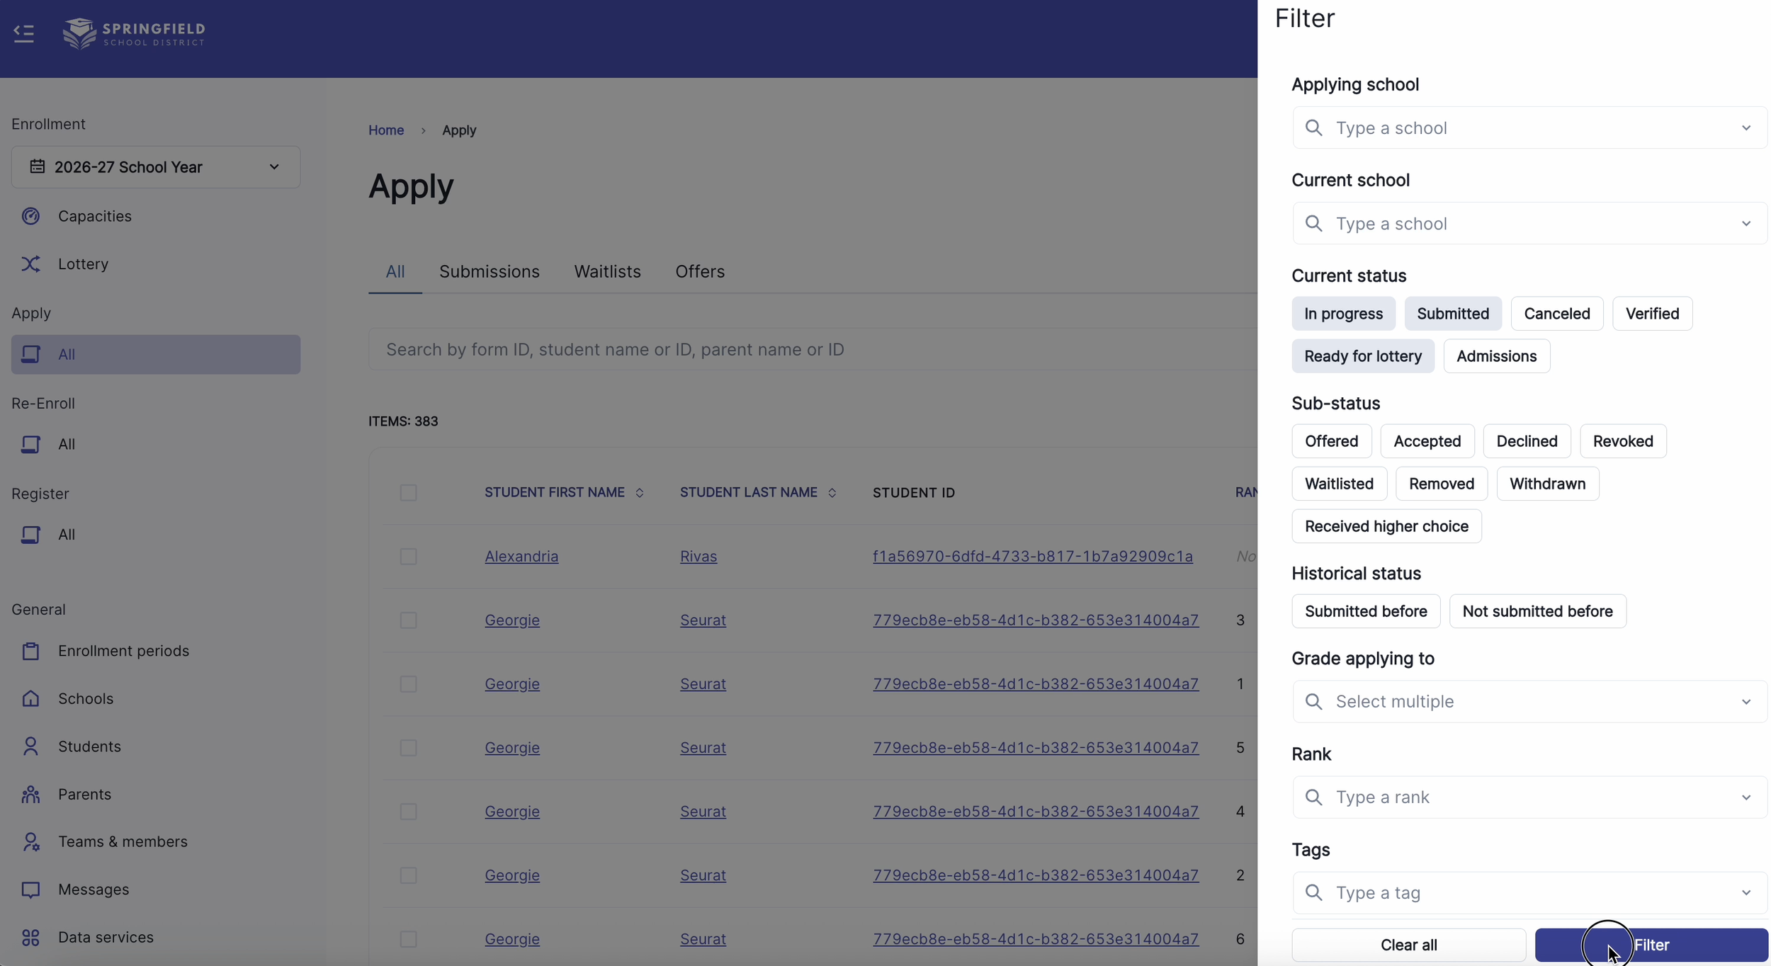Screen dimensions: 1771x966
Task: Collapse the sidebar menu icon
Action: (x=23, y=33)
